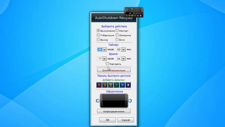Select the orange shortcut icon in the quick access panel

point(105,85)
